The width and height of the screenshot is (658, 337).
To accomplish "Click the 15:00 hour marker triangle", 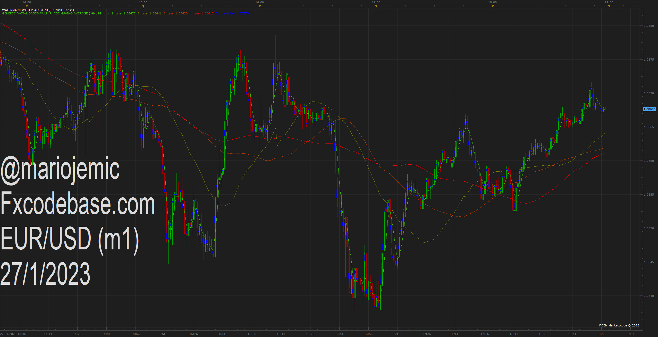I will click(143, 6).
